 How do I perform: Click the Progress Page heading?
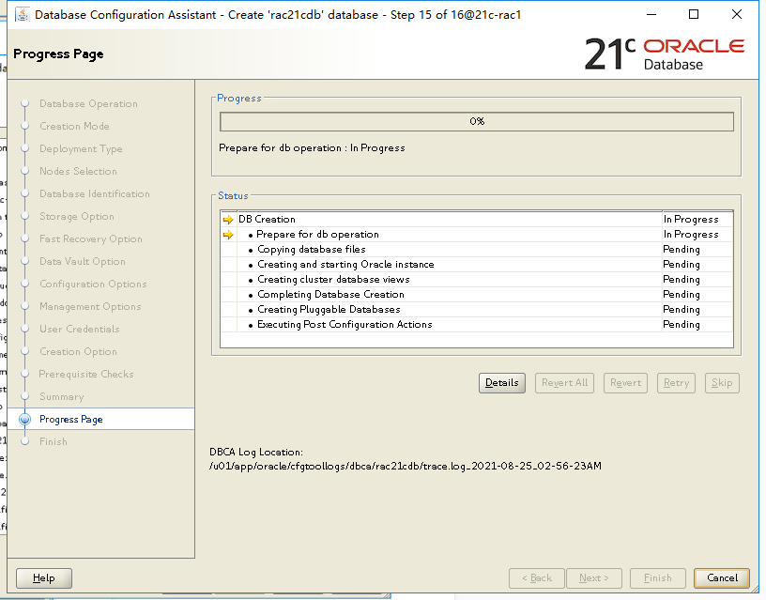[58, 54]
